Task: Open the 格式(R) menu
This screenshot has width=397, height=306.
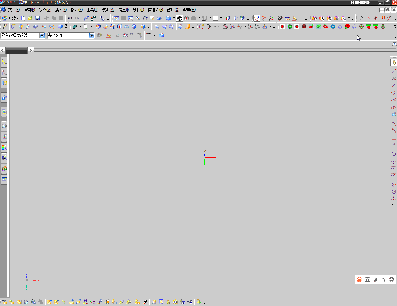Action: 77,10
